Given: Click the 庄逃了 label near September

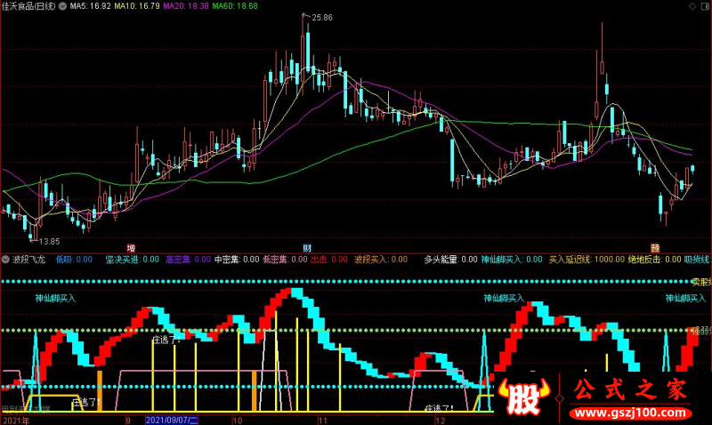Looking at the screenshot, I should pyautogui.click(x=166, y=340).
